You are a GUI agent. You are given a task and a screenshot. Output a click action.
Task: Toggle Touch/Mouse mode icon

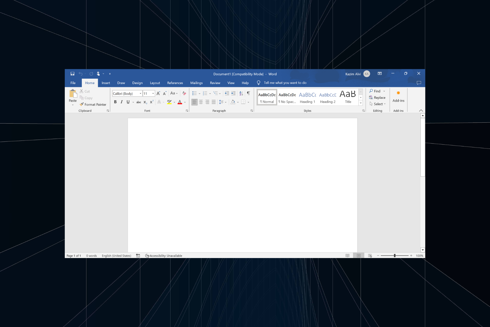(x=98, y=74)
